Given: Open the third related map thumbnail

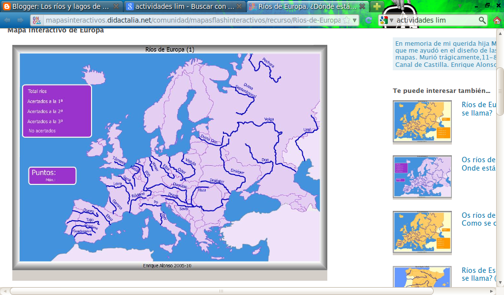Looking at the screenshot, I should tap(422, 233).
